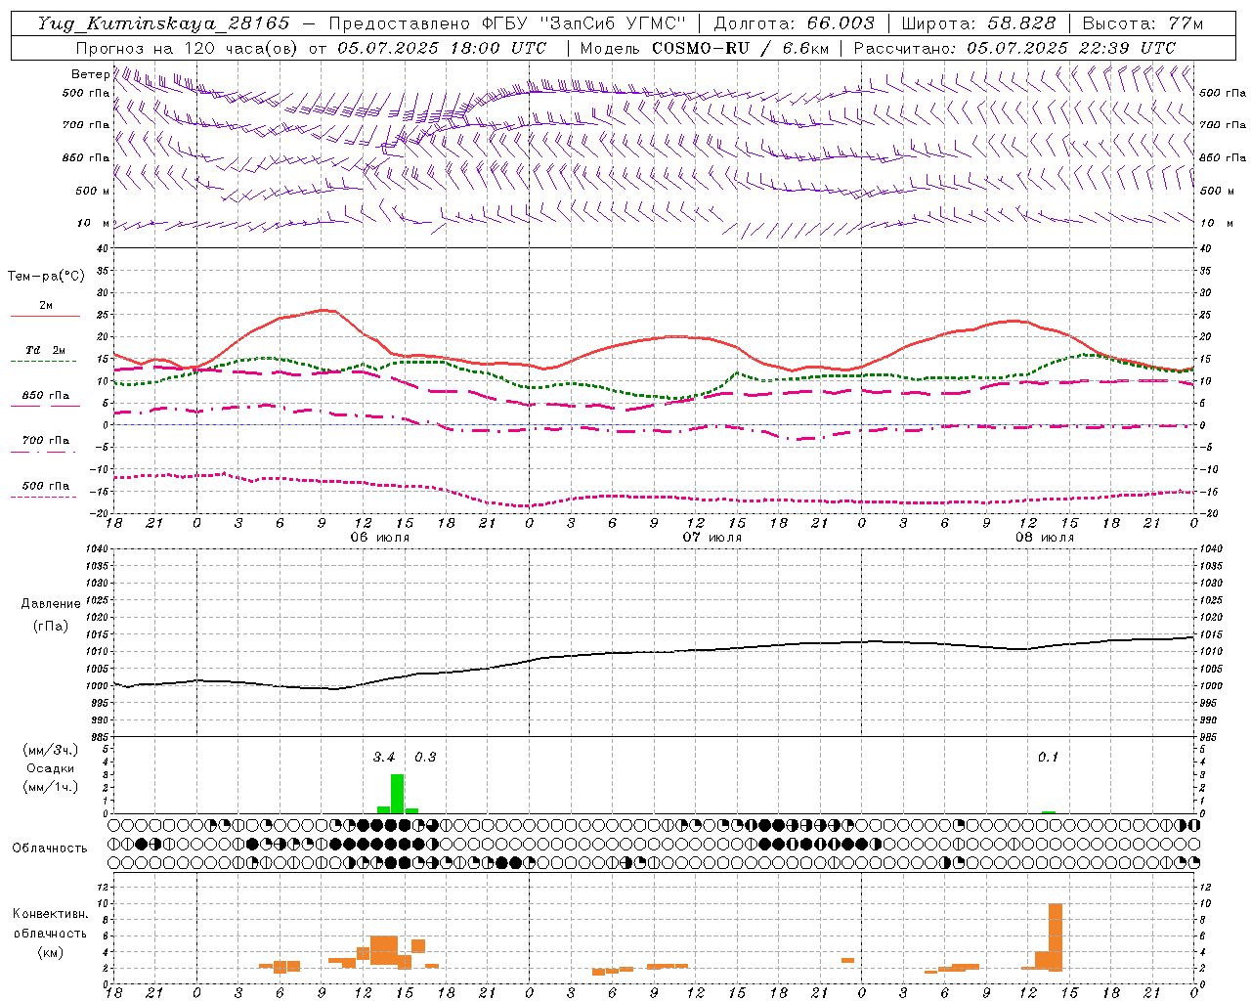Click the 'Облачность' cloudiness label
The image size is (1251, 1001).
(50, 848)
